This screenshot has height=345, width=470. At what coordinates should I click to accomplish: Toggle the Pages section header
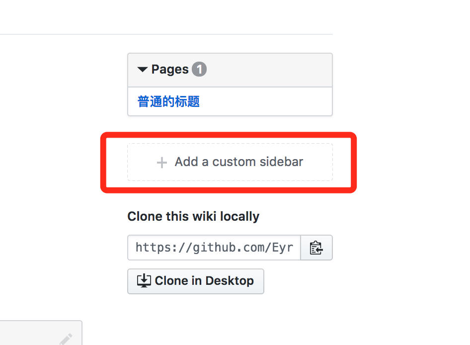click(230, 70)
